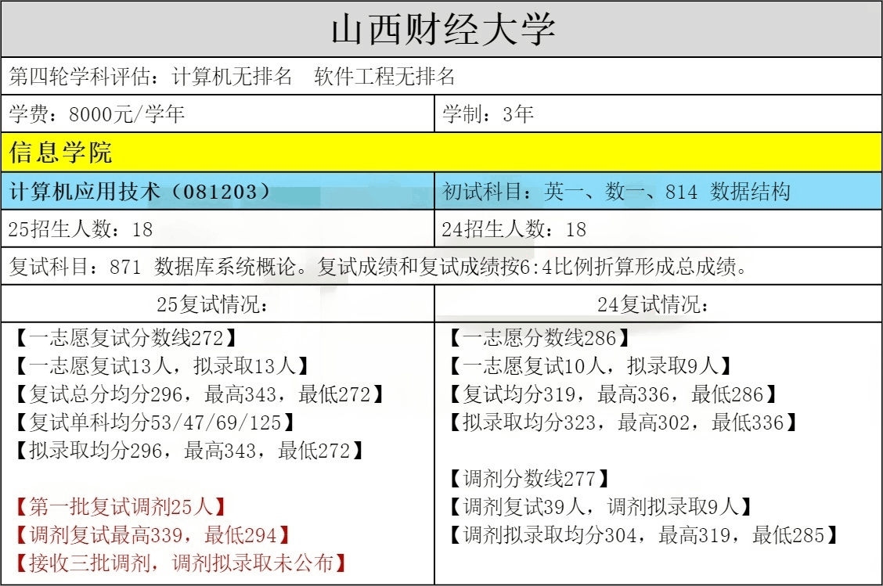883x586 pixels.
Task: Select the 第四轮学科评估 ranking row
Action: pyautogui.click(x=232, y=76)
